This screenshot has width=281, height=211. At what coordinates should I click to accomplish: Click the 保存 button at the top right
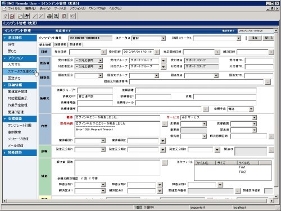tap(255, 38)
